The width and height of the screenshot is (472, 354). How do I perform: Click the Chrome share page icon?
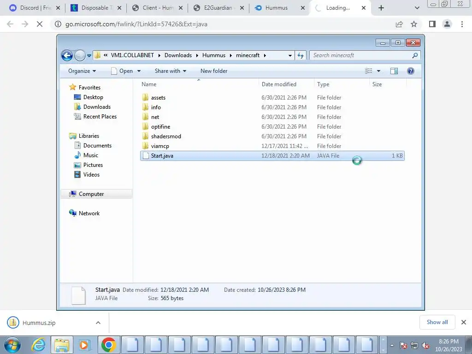399,24
